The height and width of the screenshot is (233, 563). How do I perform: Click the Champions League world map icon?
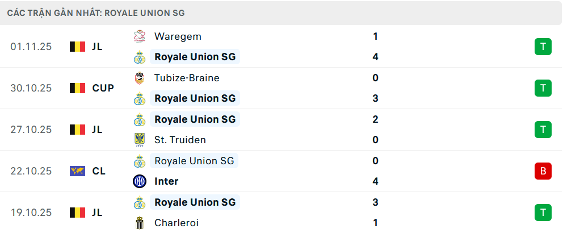coord(77,171)
